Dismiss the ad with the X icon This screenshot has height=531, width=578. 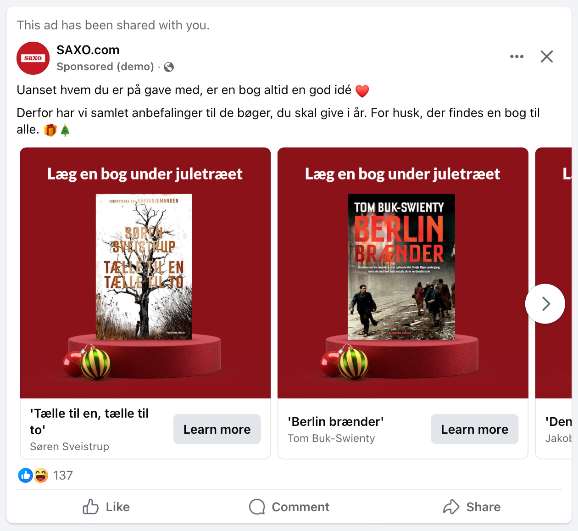pos(546,56)
